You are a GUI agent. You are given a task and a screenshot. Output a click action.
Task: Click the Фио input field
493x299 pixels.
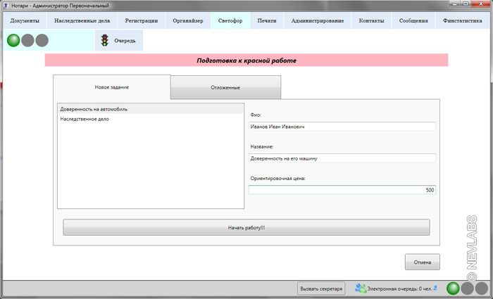[x=342, y=127]
